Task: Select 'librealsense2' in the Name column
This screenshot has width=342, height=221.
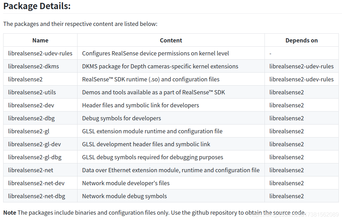Action: tap(25, 79)
